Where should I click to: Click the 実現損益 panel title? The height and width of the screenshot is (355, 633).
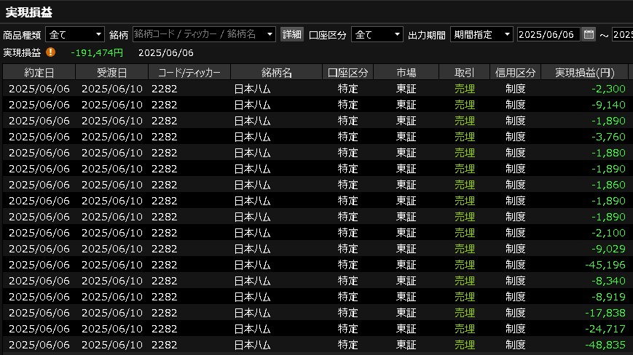pos(28,12)
